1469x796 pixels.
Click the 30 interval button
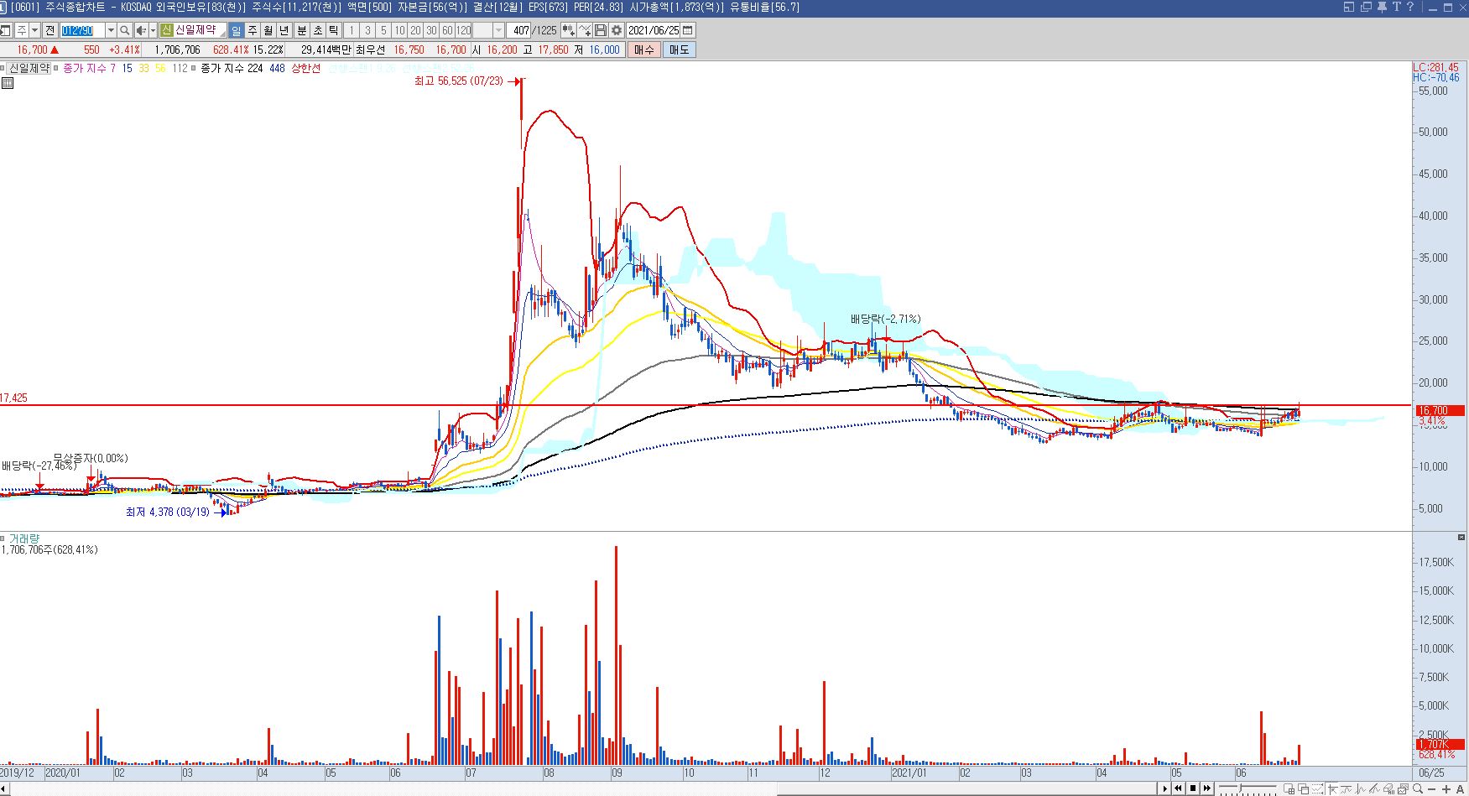click(x=431, y=30)
